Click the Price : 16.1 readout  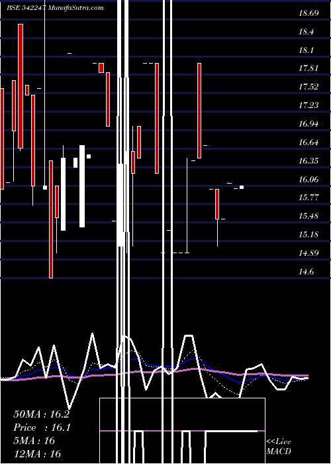point(42,428)
